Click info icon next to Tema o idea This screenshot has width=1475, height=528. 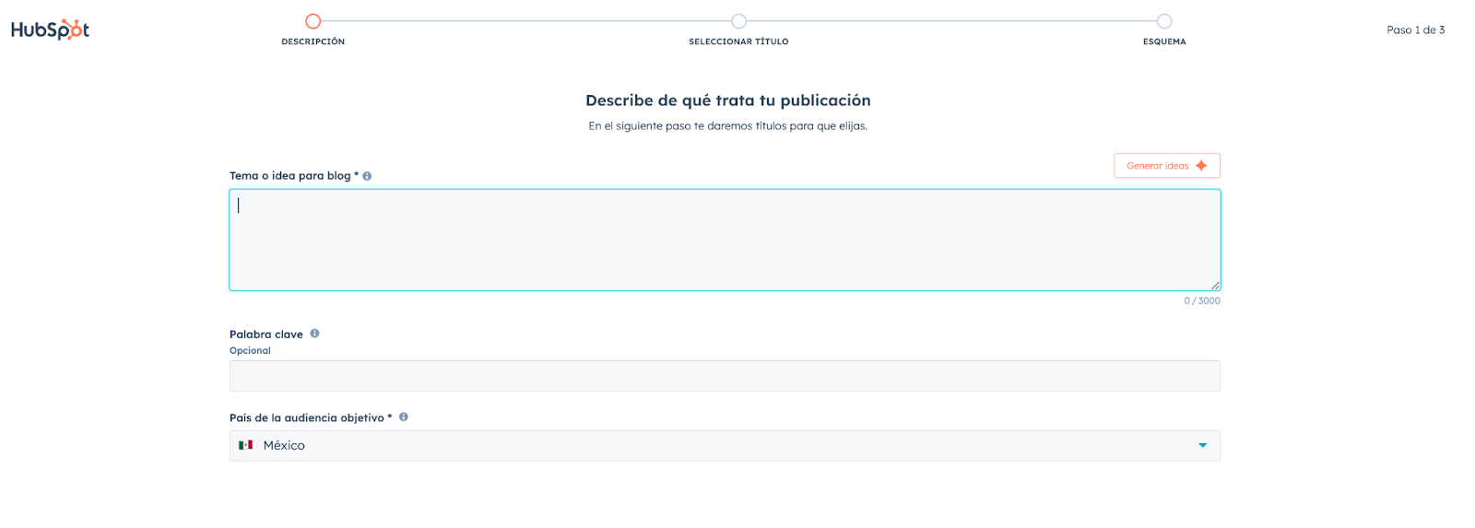tap(367, 176)
